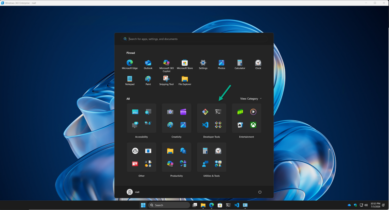This screenshot has width=389, height=210.
Task: Launch the pinned Photos app
Action: 221,64
